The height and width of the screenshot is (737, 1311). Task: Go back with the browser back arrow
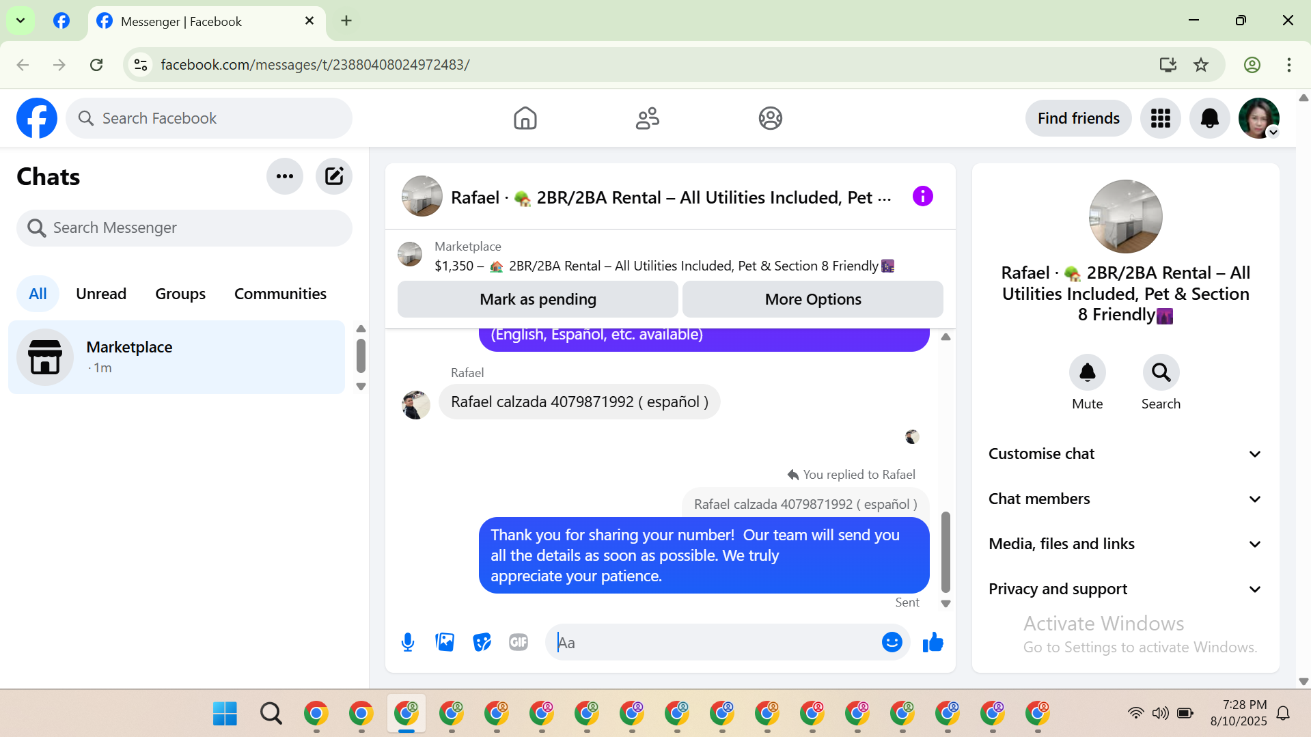pos(23,64)
